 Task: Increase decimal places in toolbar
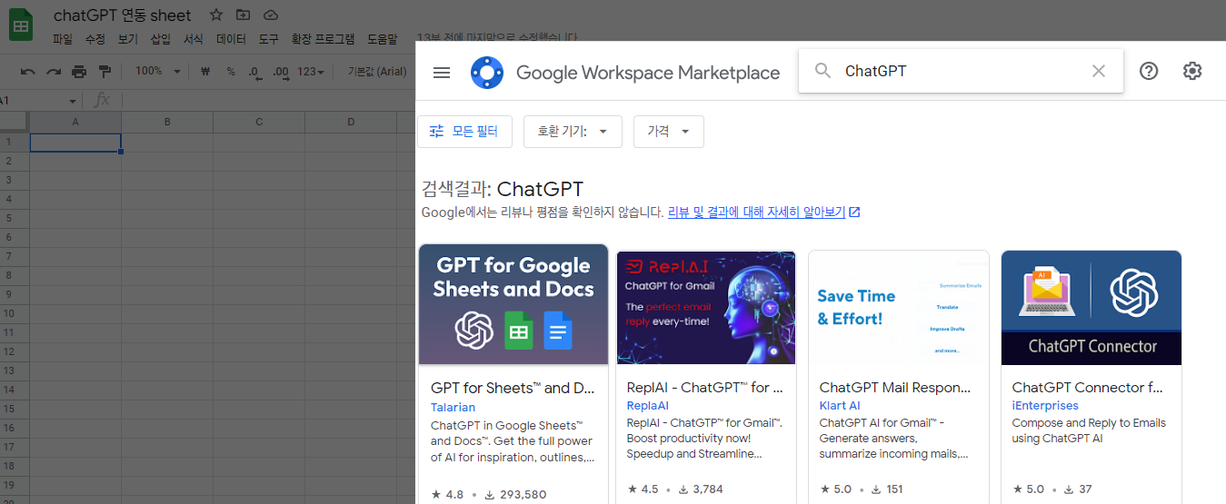tap(281, 72)
